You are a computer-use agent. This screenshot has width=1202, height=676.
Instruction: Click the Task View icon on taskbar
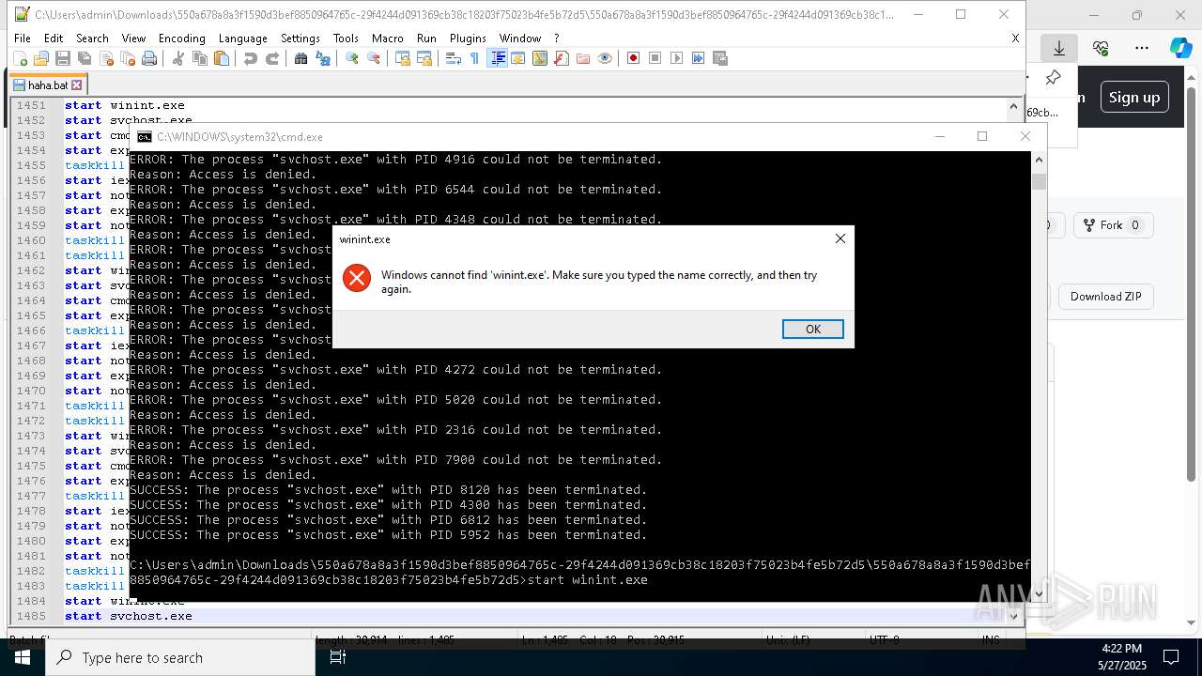[338, 657]
